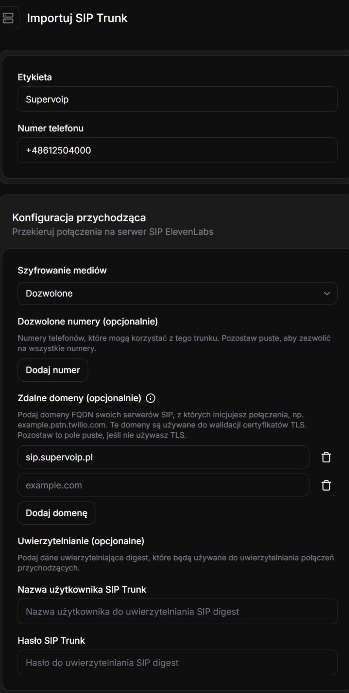
Task: Click the phone number field with +48612504000
Action: pyautogui.click(x=177, y=150)
